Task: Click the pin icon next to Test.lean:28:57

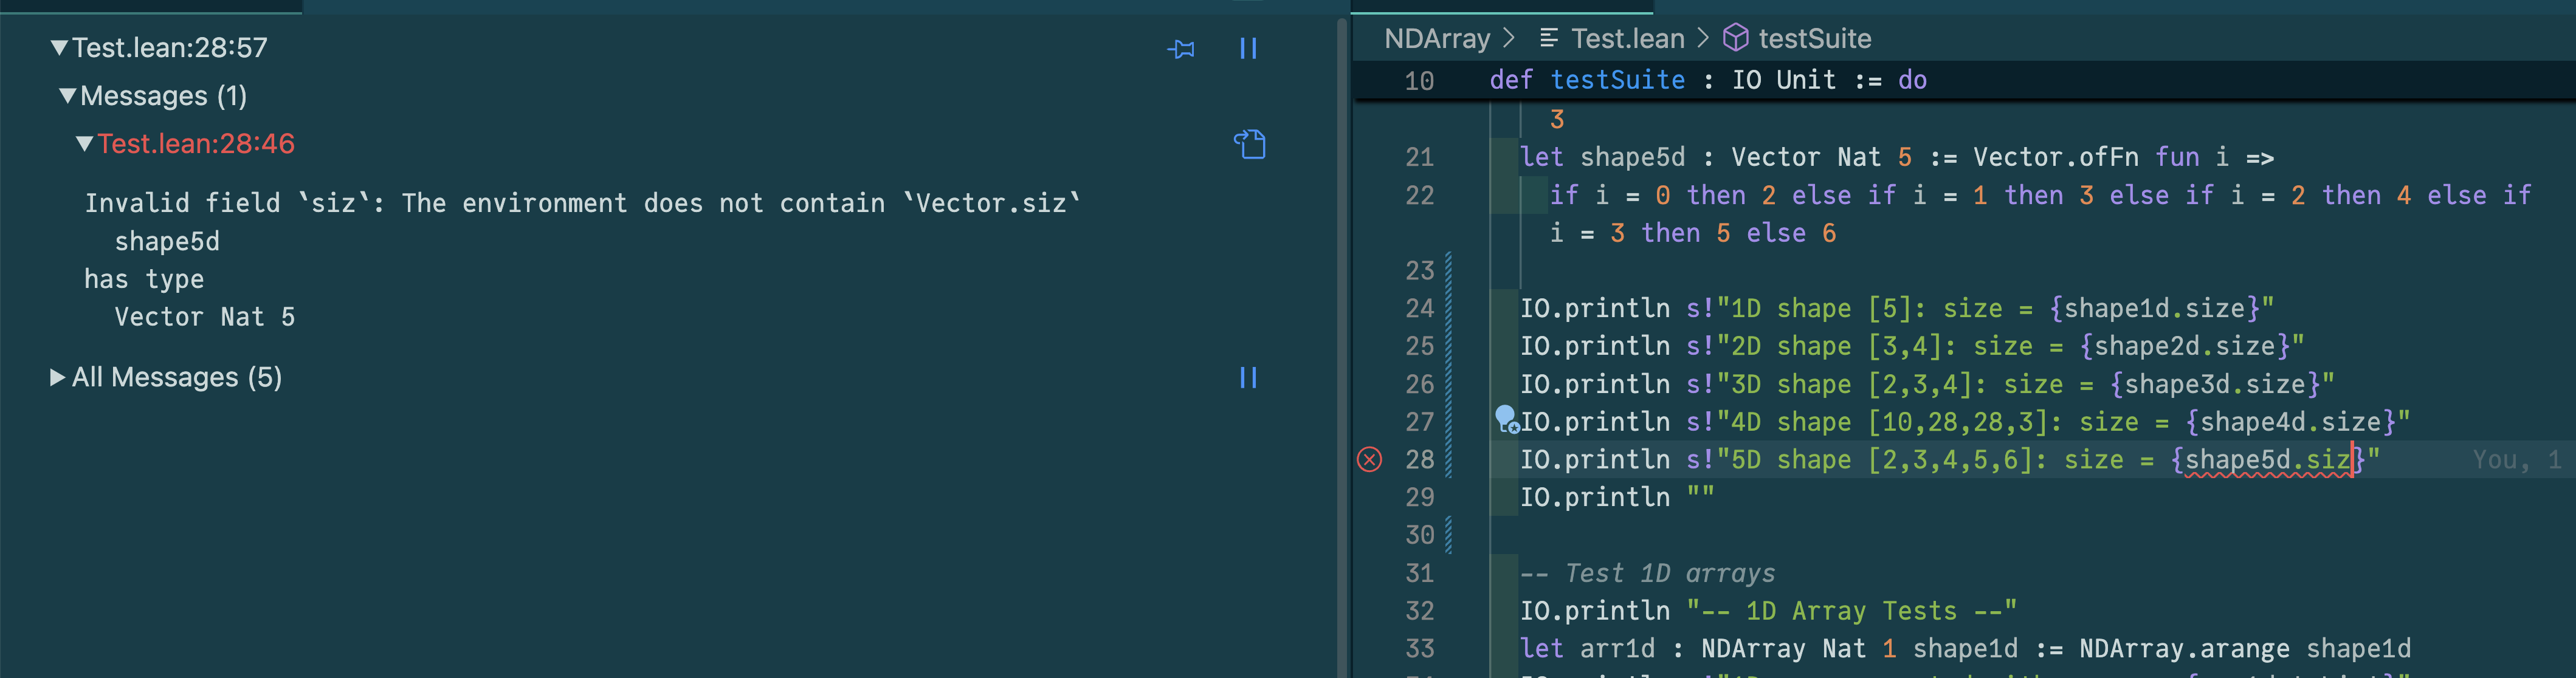Action: [1181, 49]
